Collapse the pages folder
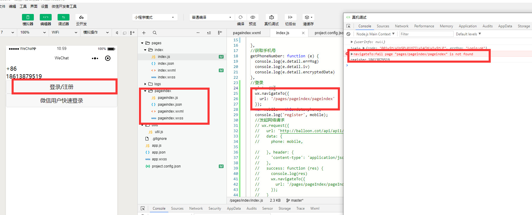Screen dimensions: 532x215 (142, 43)
